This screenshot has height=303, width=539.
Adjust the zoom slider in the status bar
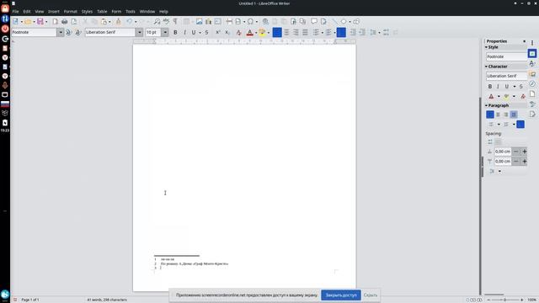coord(505,300)
